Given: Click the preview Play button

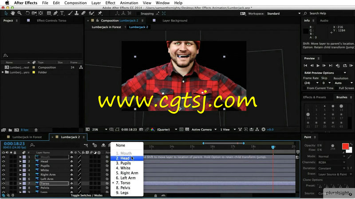Looking at the screenshot, I should (318, 65).
